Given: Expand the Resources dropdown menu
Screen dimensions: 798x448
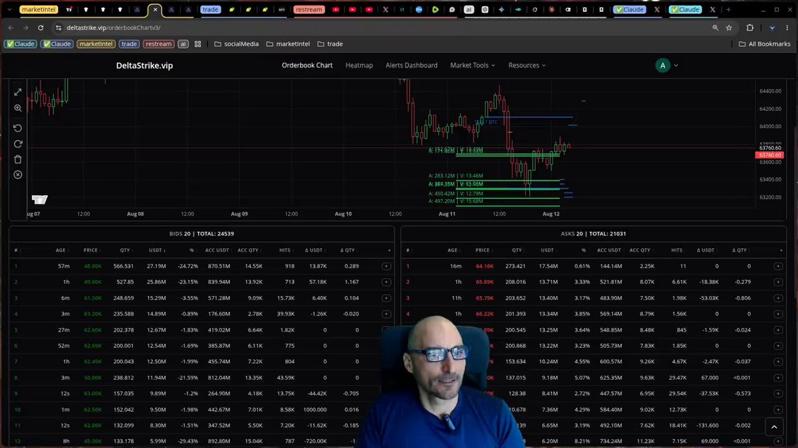Looking at the screenshot, I should tap(527, 65).
